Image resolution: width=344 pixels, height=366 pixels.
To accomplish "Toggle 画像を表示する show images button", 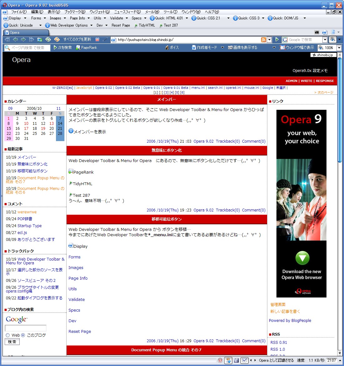I will pyautogui.click(x=243, y=47).
